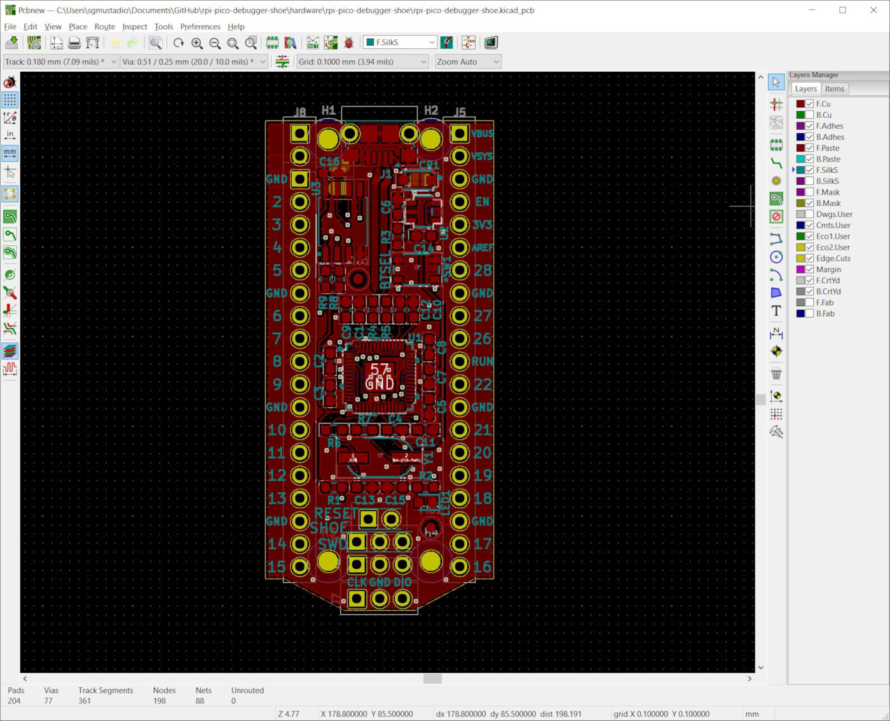Save the board file
The image size is (890, 721).
tap(11, 42)
